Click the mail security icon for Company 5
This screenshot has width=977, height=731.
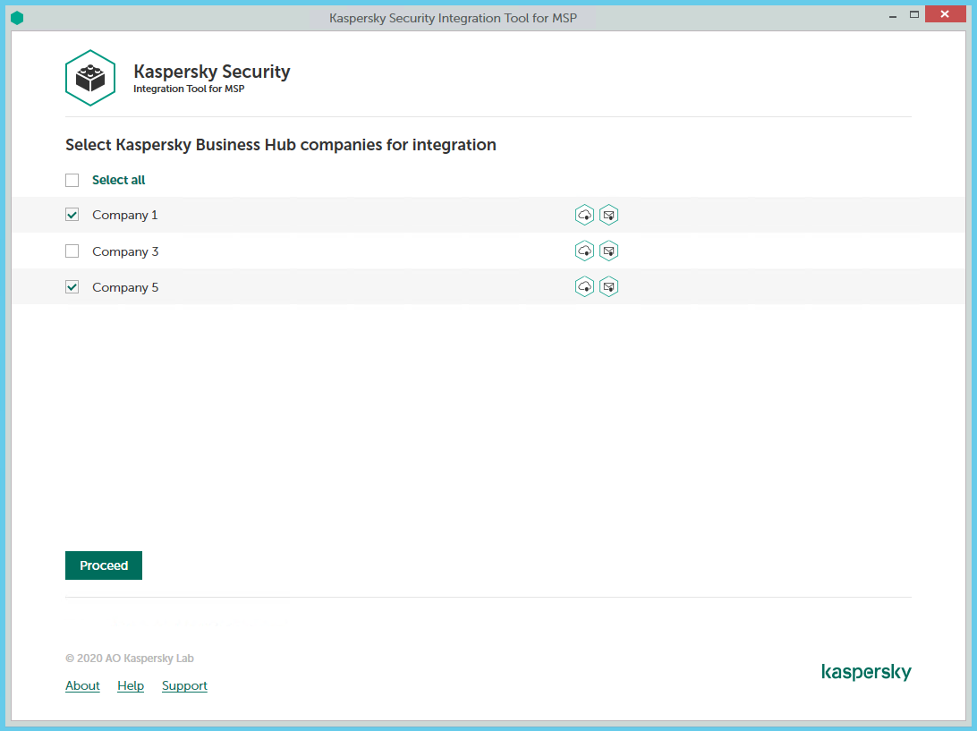(608, 286)
